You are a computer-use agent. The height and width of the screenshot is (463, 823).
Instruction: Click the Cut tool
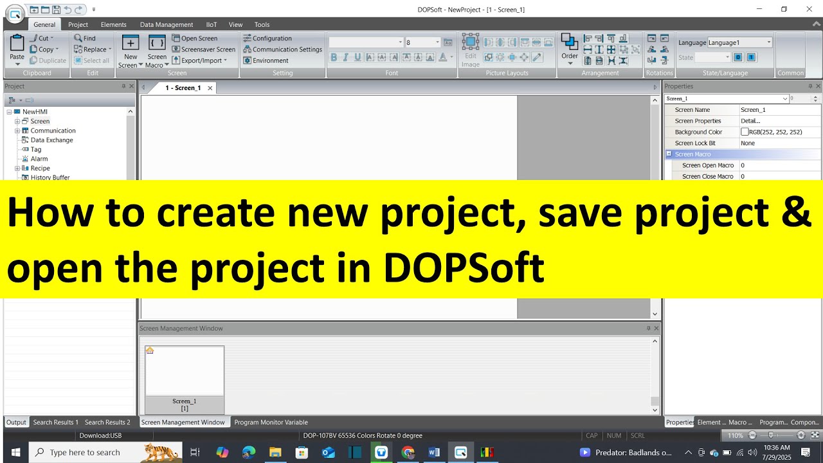point(42,38)
